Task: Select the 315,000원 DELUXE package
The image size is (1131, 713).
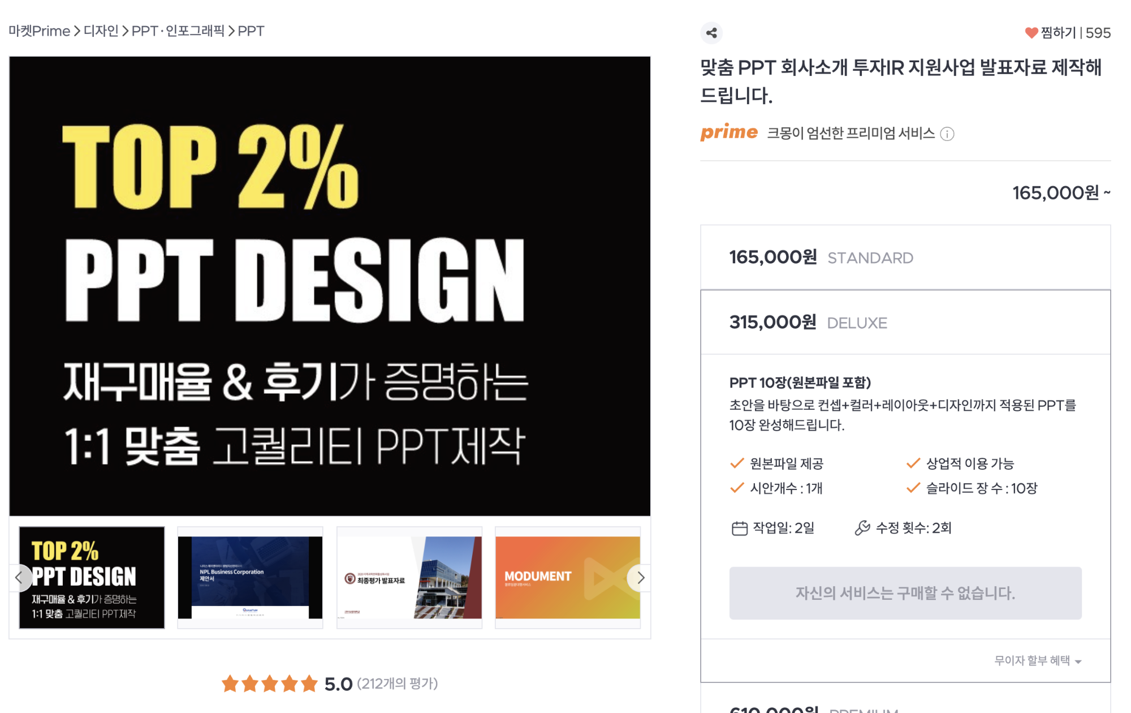Action: [905, 323]
